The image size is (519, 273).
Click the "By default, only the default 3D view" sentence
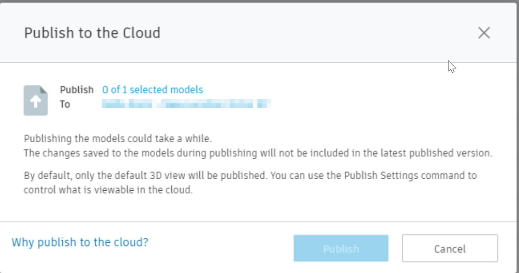137,176
